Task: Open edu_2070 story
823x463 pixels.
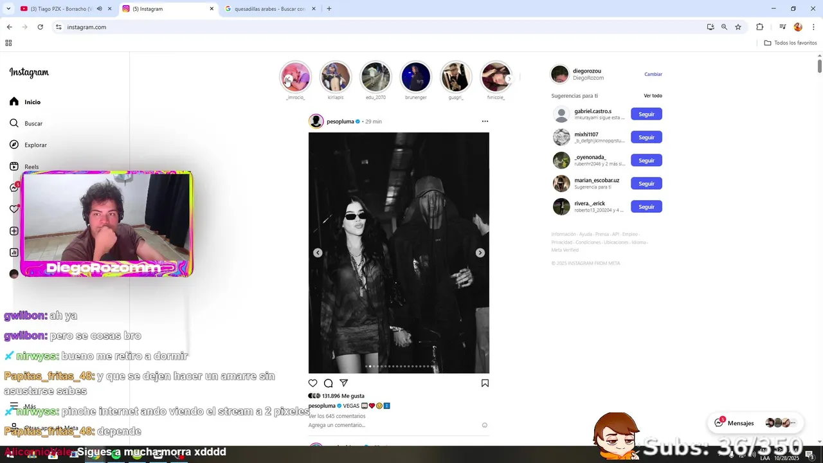Action: click(375, 77)
